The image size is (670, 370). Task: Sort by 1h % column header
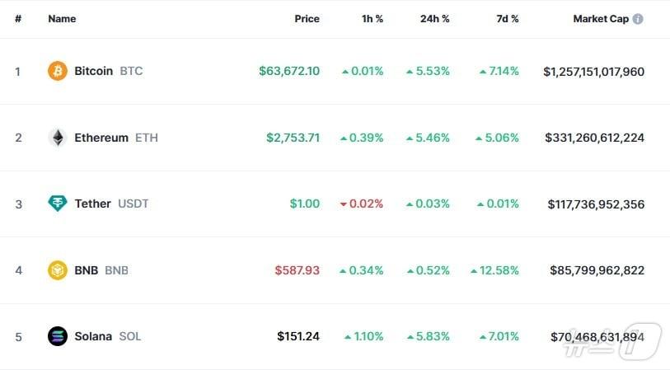(372, 19)
